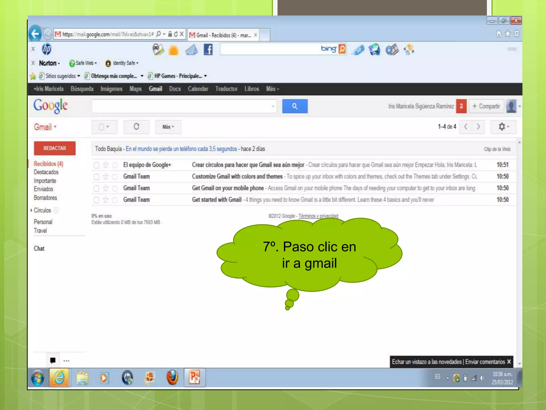Click the chat bubble icon at bottom left
The image size is (546, 410).
pyautogui.click(x=53, y=360)
